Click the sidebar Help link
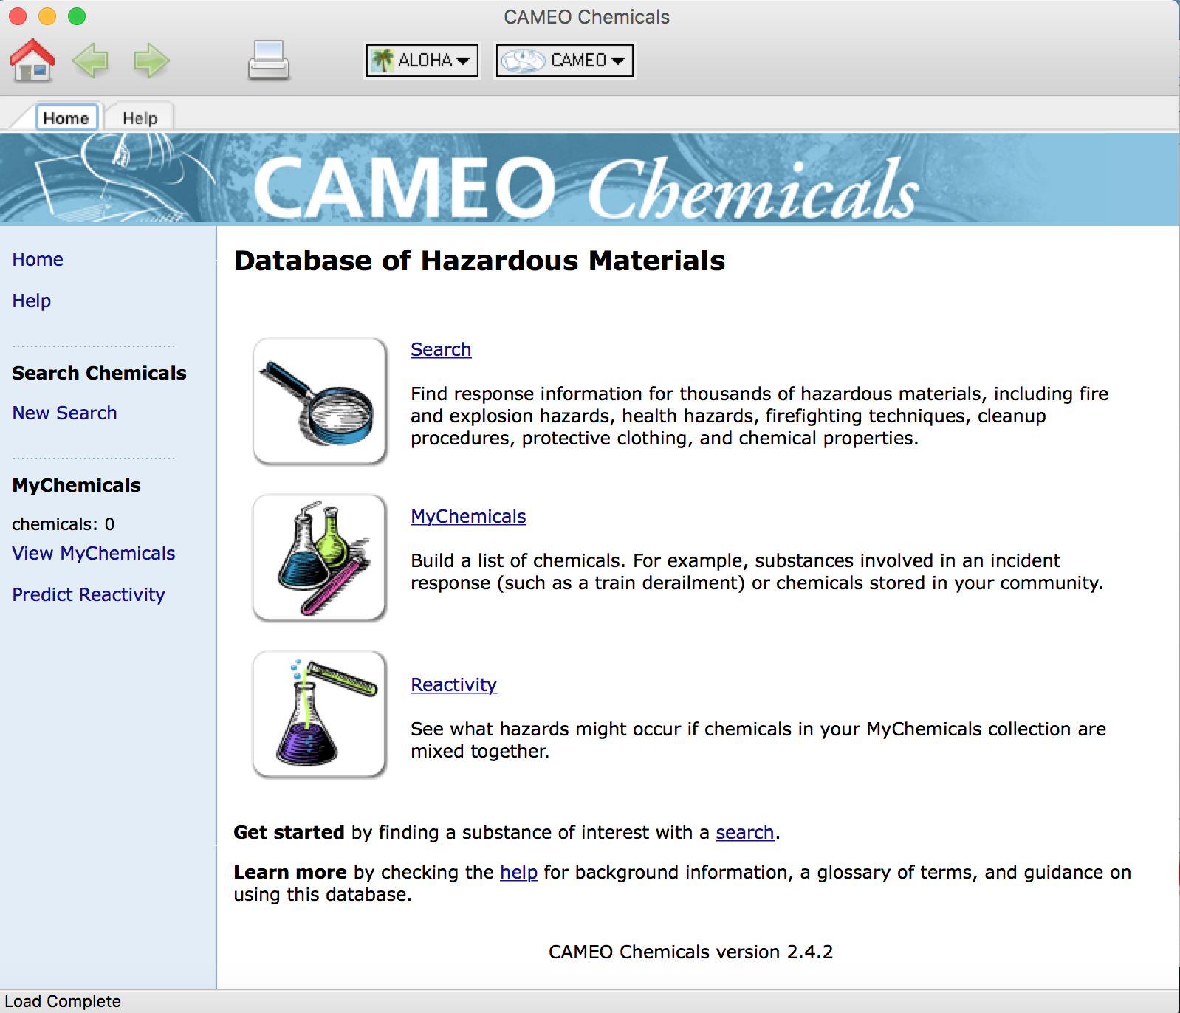Image resolution: width=1180 pixels, height=1013 pixels. click(x=32, y=301)
